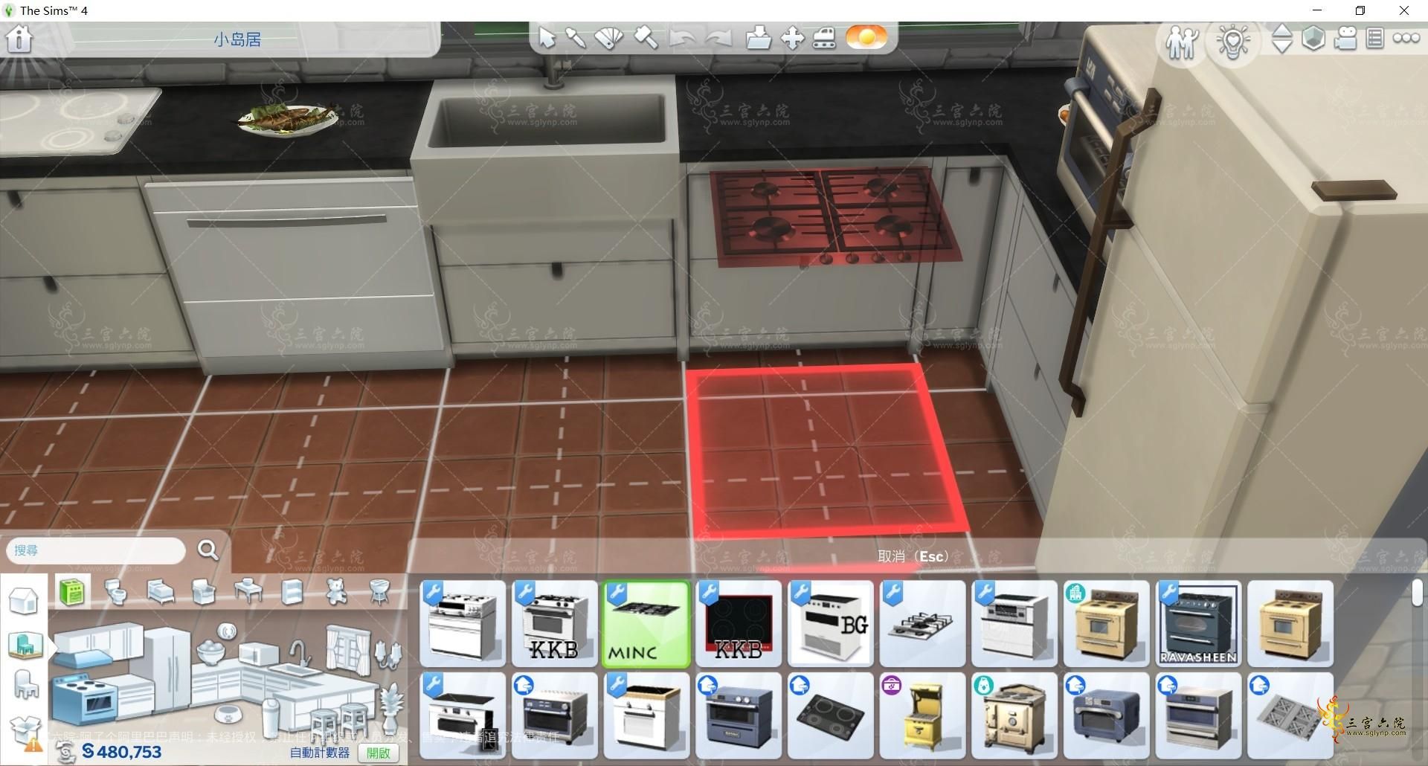Viewport: 1428px width, 766px height.
Task: Select the BG white stove thumbnail
Action: (830, 624)
